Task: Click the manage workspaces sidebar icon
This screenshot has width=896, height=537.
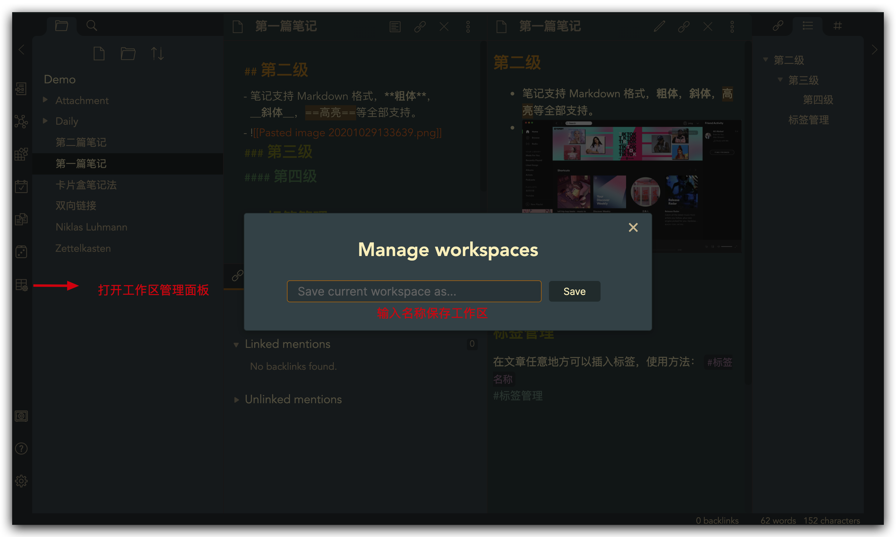Action: pos(21,285)
